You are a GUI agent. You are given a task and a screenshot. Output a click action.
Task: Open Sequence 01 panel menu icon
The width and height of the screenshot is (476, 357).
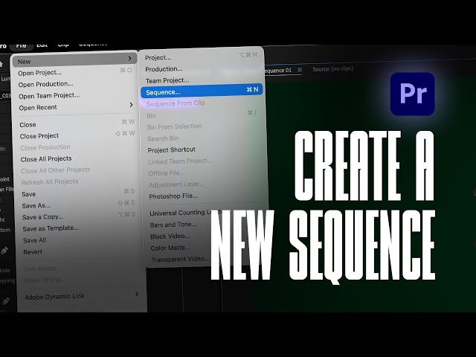(300, 69)
